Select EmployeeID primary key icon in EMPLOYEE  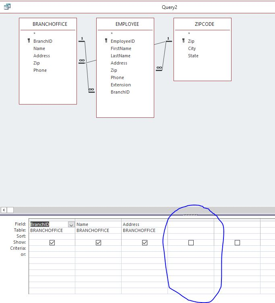pos(106,41)
